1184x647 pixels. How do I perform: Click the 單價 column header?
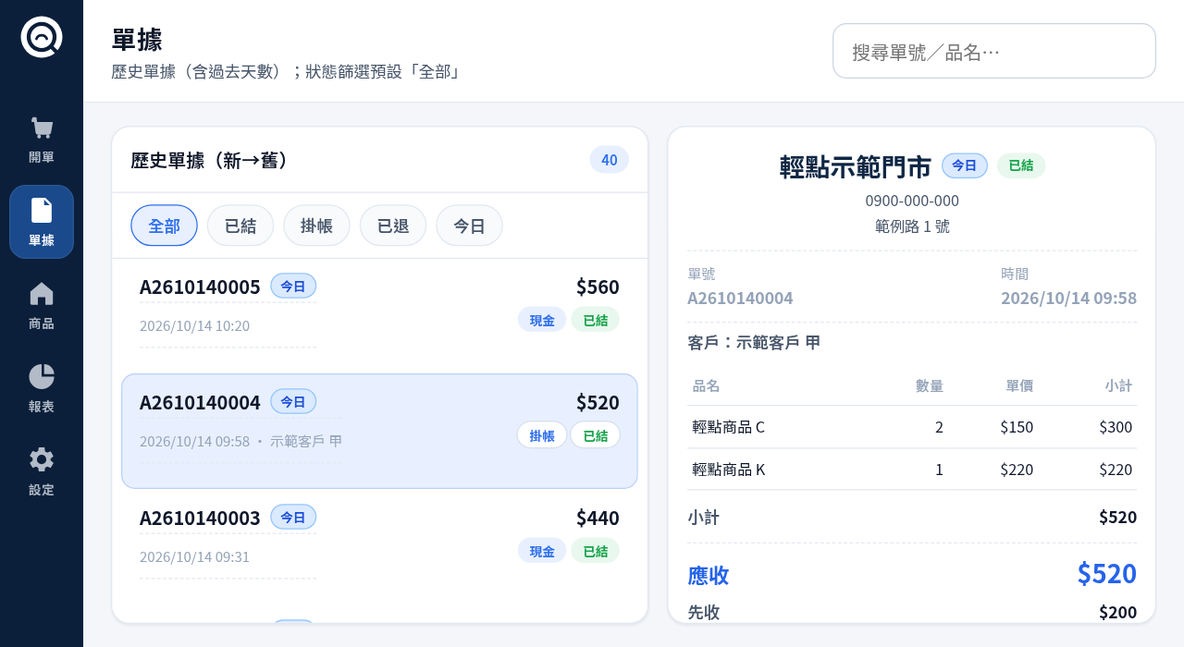(x=1019, y=385)
